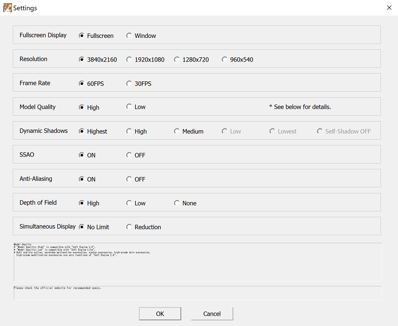Click the Settings app icon in title bar
The height and width of the screenshot is (326, 398).
[7, 7]
